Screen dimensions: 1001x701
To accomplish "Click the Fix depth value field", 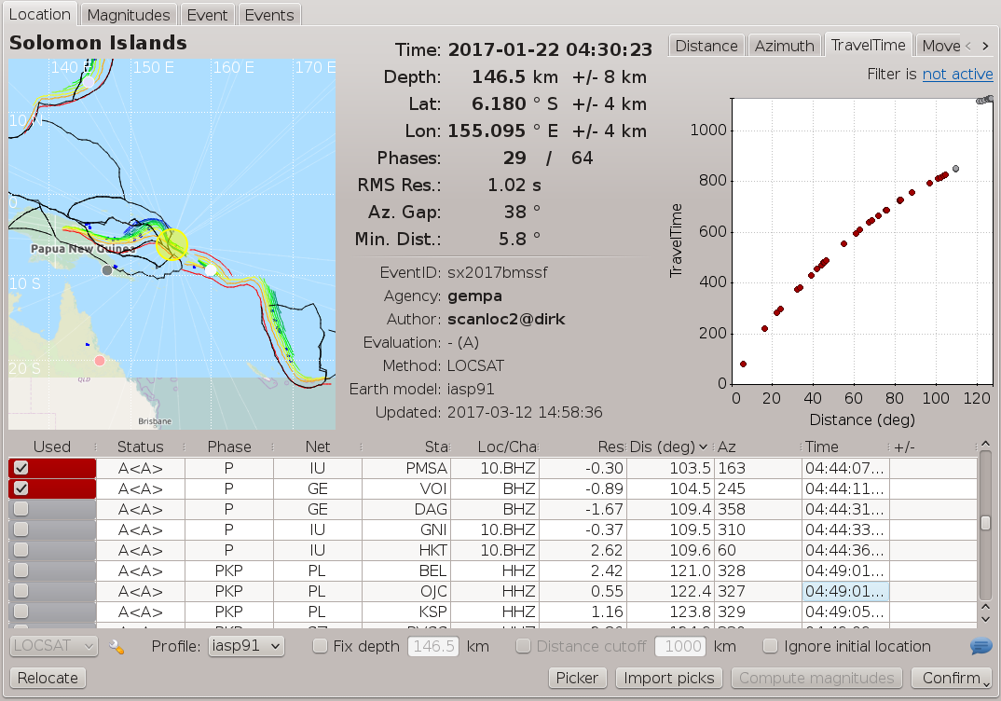I will (433, 646).
